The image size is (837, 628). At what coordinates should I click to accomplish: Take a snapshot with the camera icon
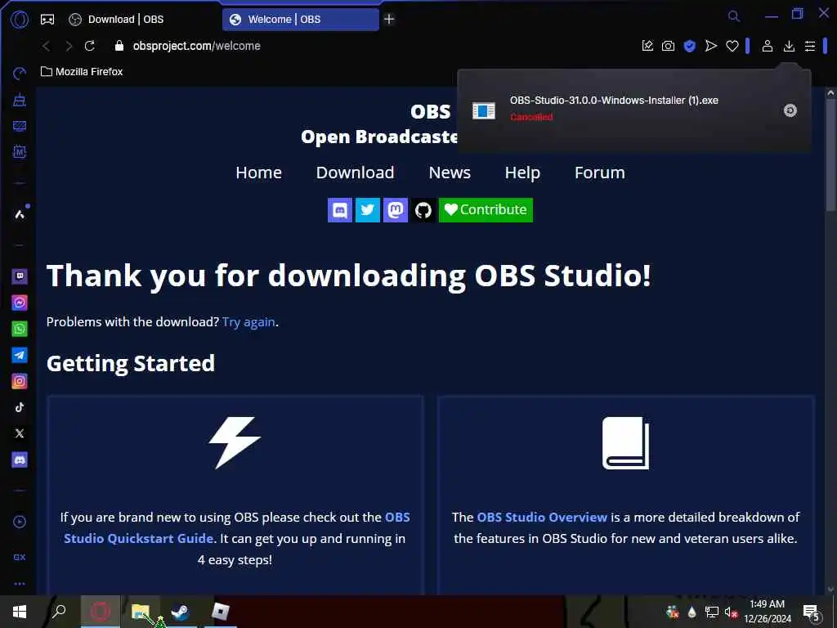pyautogui.click(x=668, y=46)
